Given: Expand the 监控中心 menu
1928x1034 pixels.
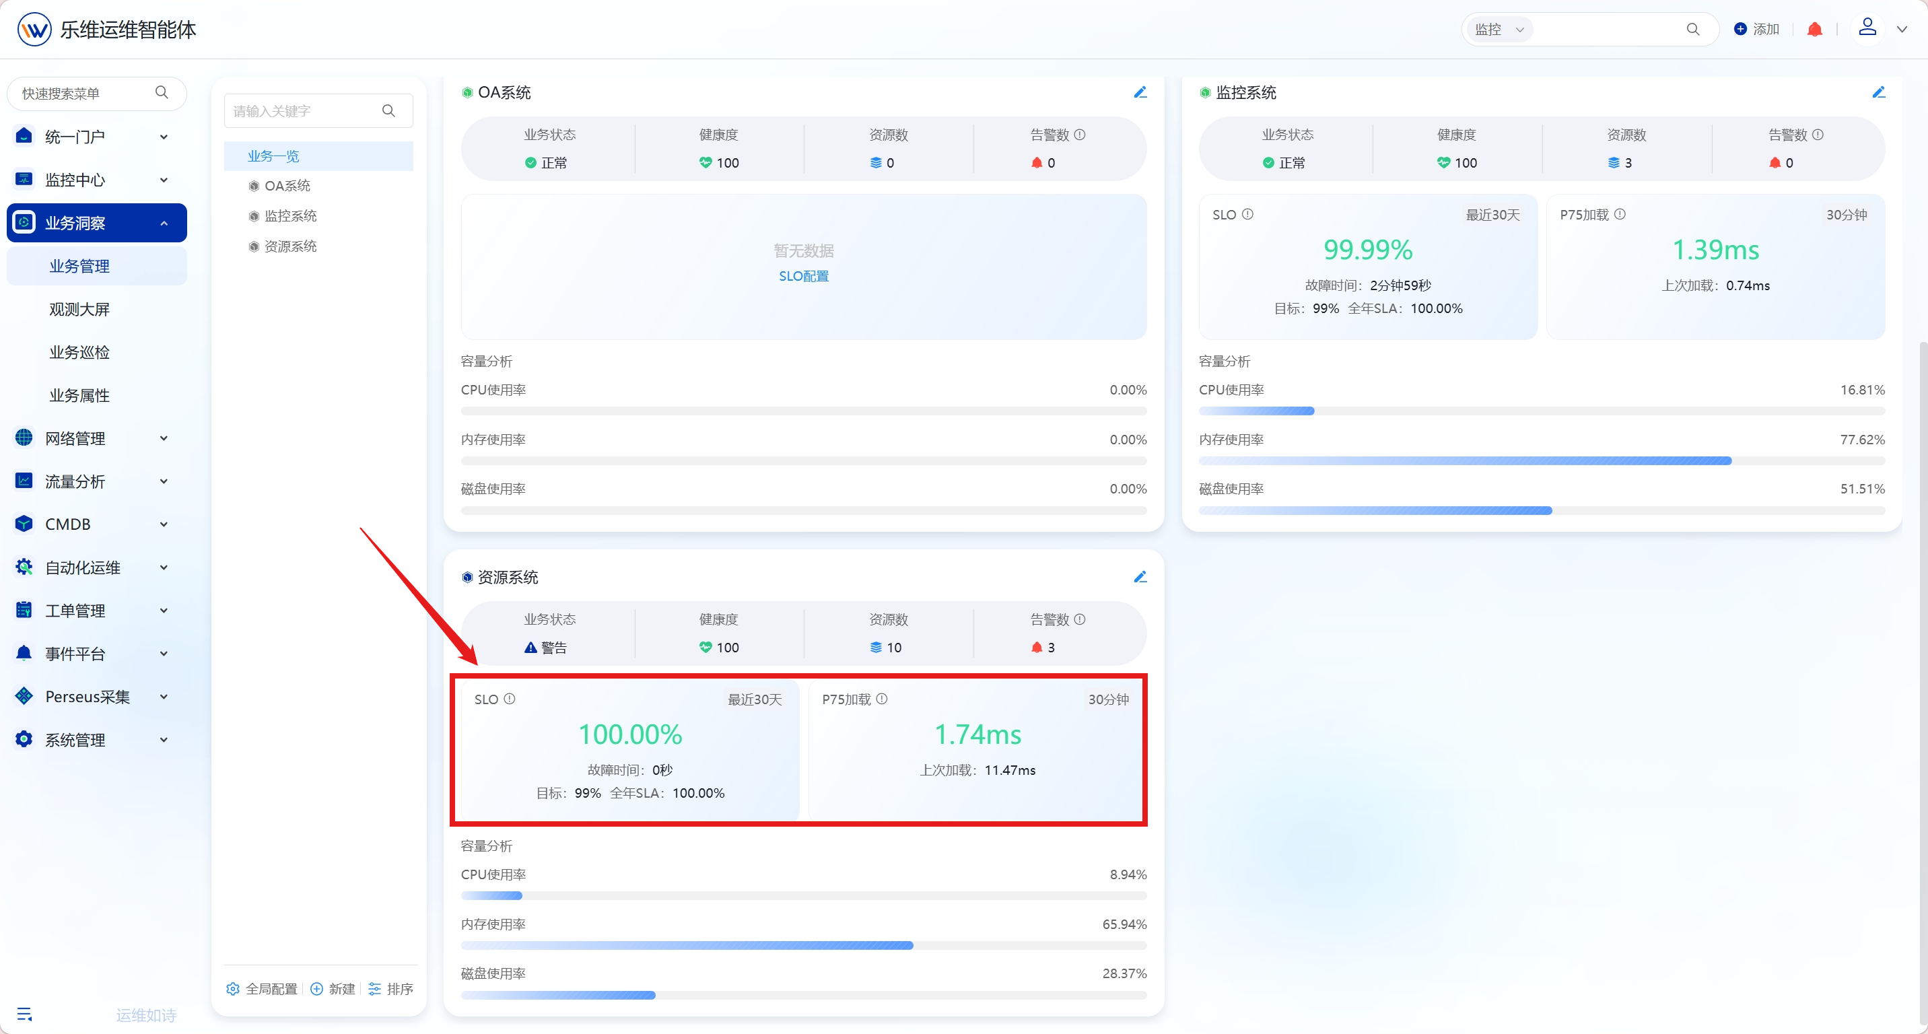Looking at the screenshot, I should pyautogui.click(x=96, y=180).
